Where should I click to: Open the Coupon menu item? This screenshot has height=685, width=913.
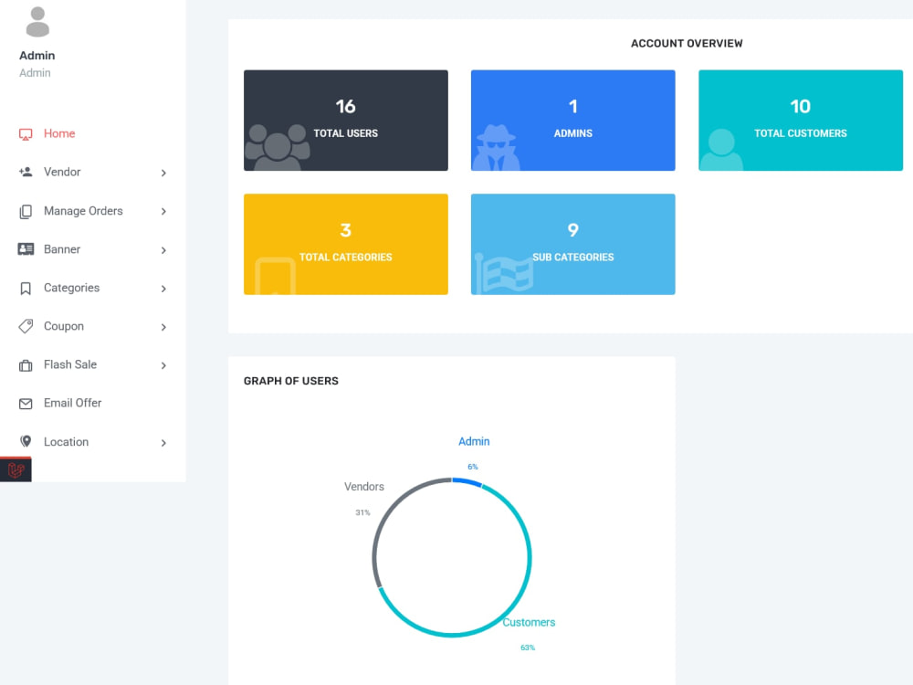(x=64, y=326)
